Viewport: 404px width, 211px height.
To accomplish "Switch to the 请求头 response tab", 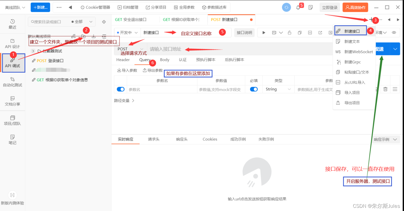I will [x=154, y=139].
